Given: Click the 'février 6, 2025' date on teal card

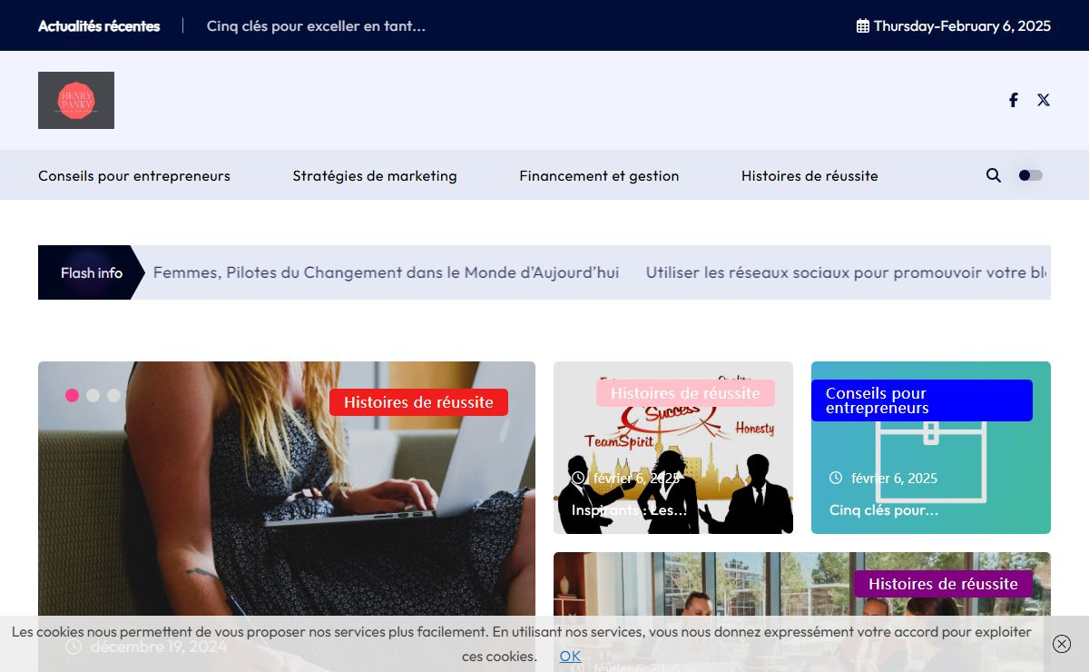Looking at the screenshot, I should [x=894, y=478].
